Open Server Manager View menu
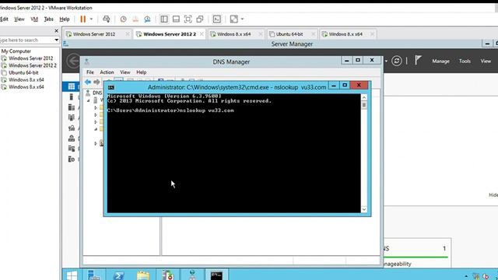498x280 pixels. click(x=486, y=61)
